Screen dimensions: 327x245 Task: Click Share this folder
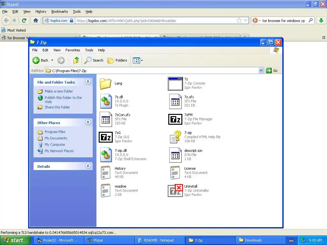click(x=57, y=107)
